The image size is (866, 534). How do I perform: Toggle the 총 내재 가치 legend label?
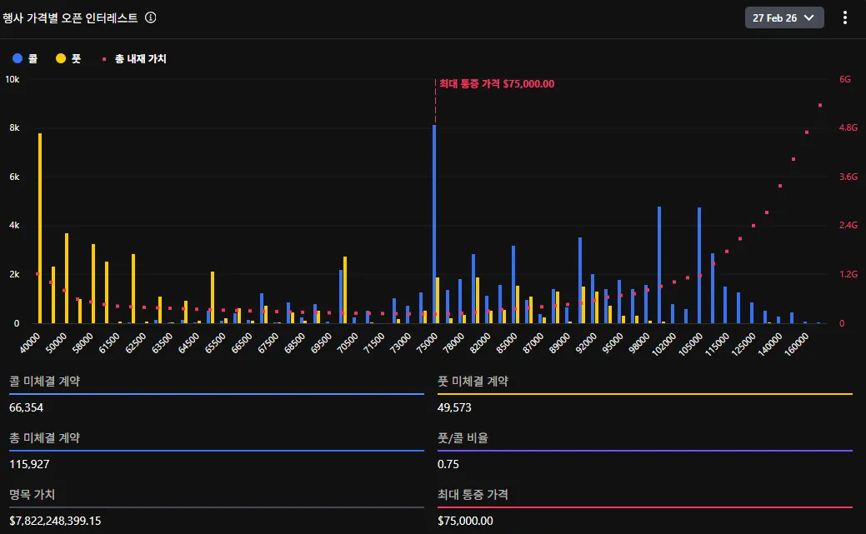pos(140,59)
